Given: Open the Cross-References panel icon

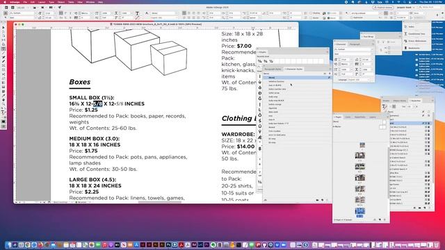Looking at the screenshot, I should [406, 41].
